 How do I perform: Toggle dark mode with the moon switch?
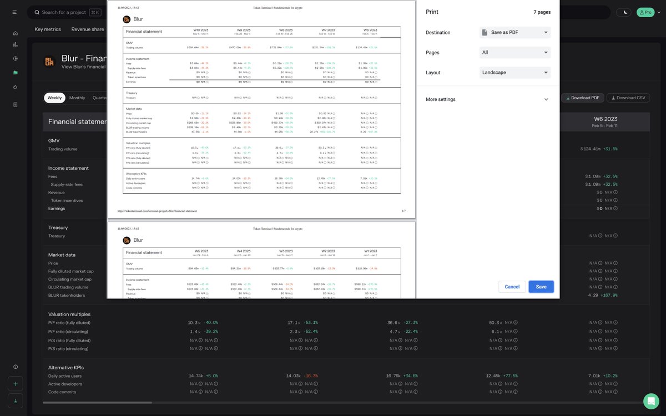point(623,11)
